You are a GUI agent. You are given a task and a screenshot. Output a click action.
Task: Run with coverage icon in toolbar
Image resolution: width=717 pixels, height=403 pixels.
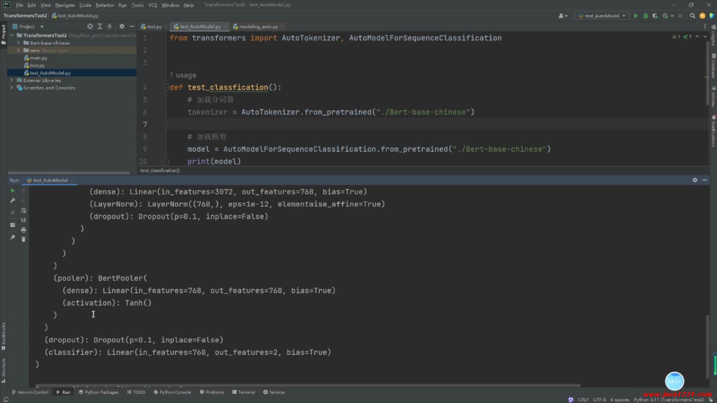(655, 16)
